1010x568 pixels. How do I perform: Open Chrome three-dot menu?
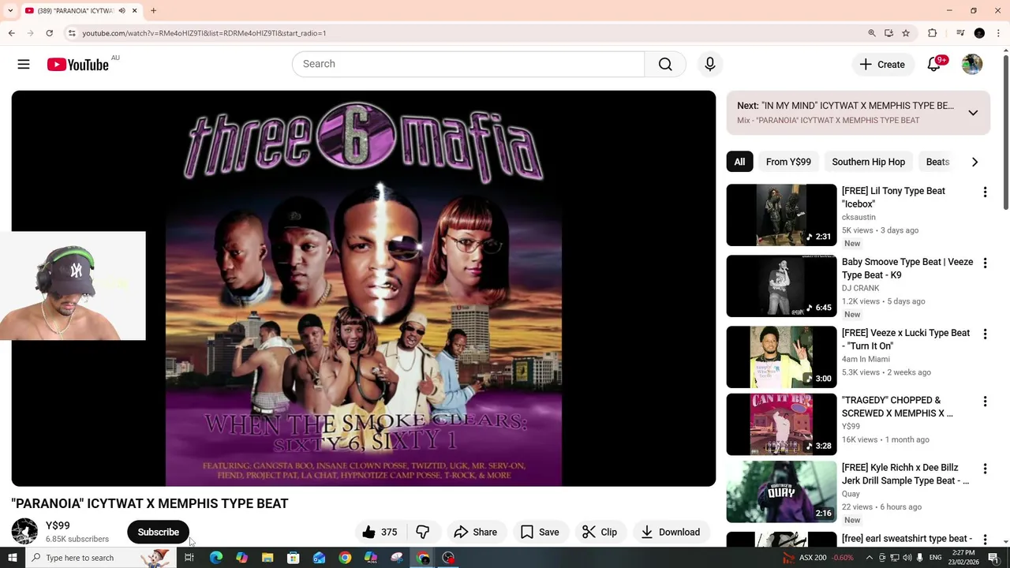click(x=999, y=33)
